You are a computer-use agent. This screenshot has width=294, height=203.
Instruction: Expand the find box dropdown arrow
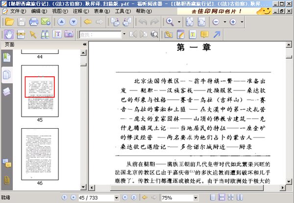pyautogui.click(x=124, y=34)
